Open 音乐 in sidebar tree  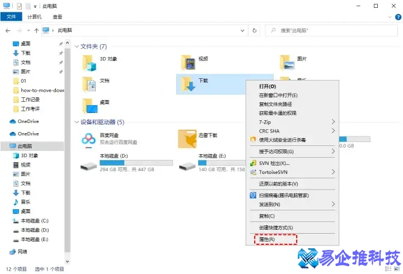pyautogui.click(x=22, y=202)
